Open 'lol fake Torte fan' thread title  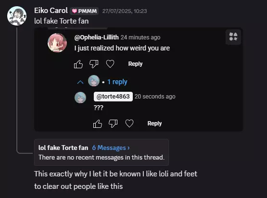pos(63,148)
